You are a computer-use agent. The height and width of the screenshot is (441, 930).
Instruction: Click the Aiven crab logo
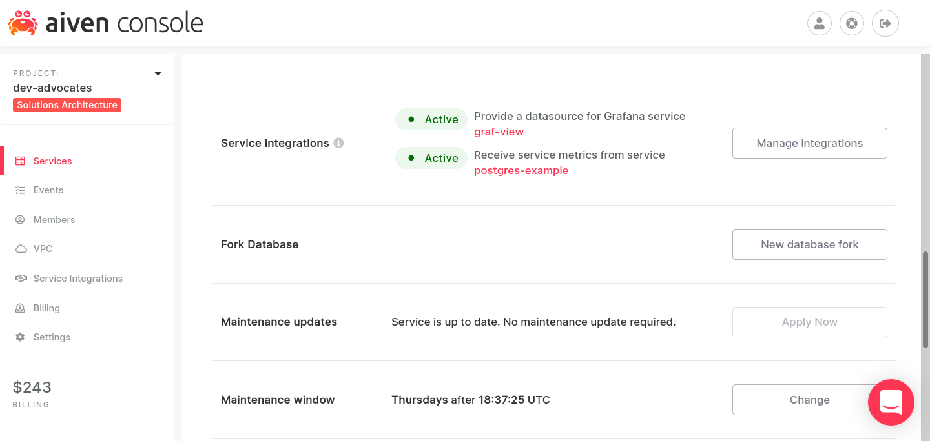click(x=23, y=23)
